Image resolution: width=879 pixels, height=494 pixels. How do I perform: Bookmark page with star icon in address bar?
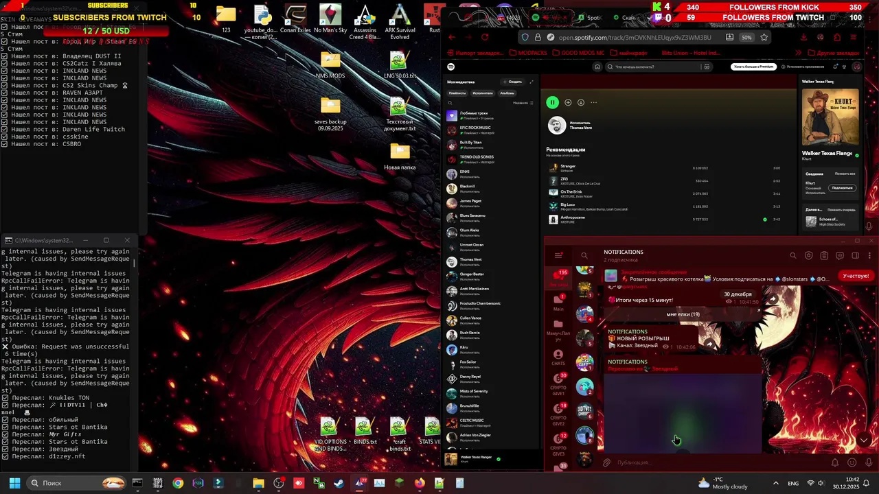(x=764, y=37)
